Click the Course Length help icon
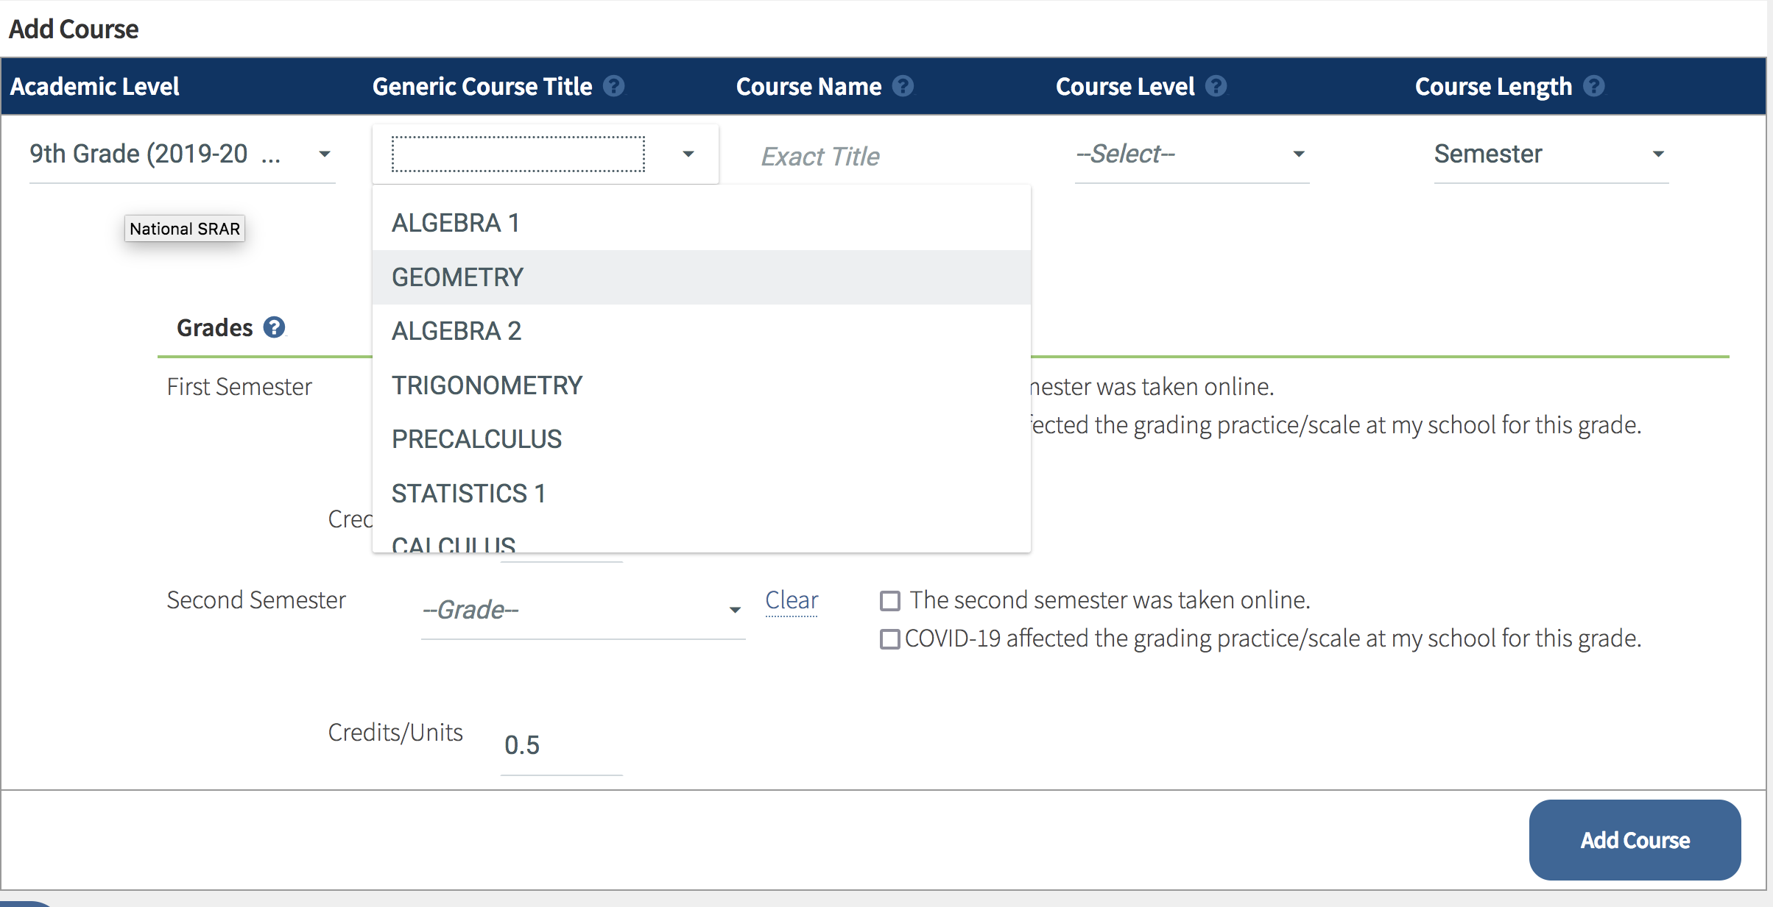Viewport: 1773px width, 907px height. click(x=1593, y=87)
